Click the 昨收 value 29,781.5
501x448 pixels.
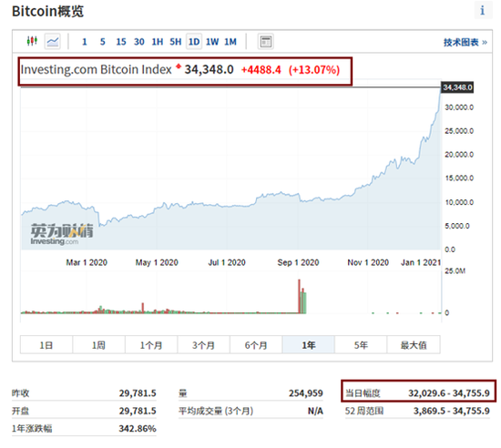pos(138,393)
